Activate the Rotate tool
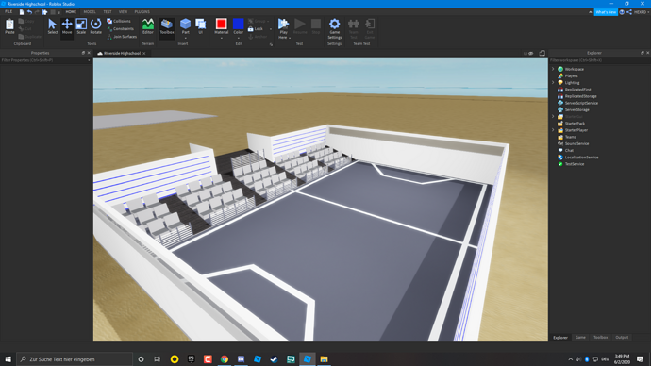Viewport: 651px width, 366px height. click(x=96, y=26)
